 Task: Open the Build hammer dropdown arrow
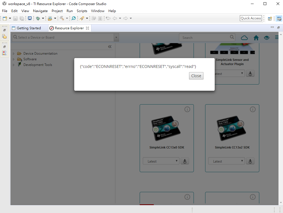pos(67,18)
